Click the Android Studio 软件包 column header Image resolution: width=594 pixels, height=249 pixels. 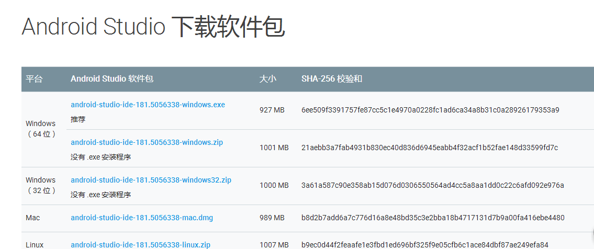click(112, 79)
